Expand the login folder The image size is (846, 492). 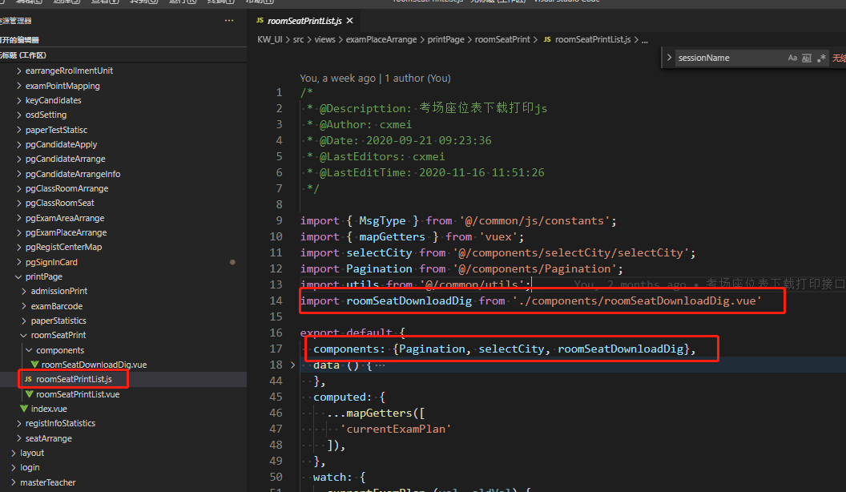pos(30,468)
